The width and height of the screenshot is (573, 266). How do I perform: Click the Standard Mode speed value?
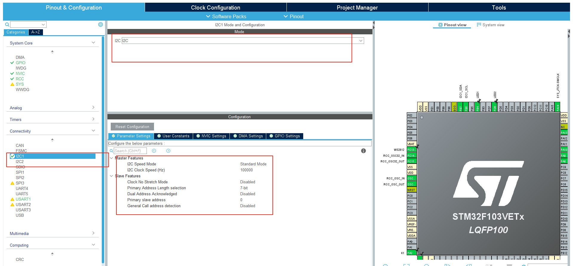(x=253, y=164)
